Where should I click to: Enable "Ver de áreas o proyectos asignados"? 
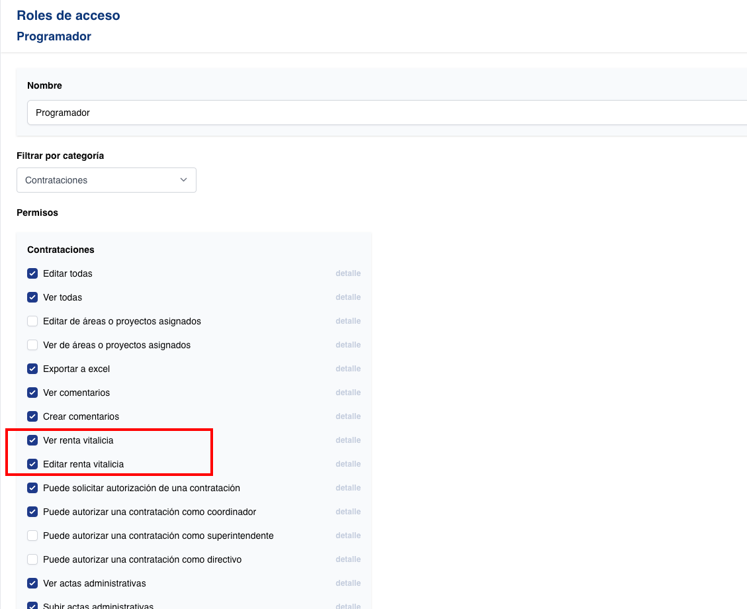coord(32,345)
